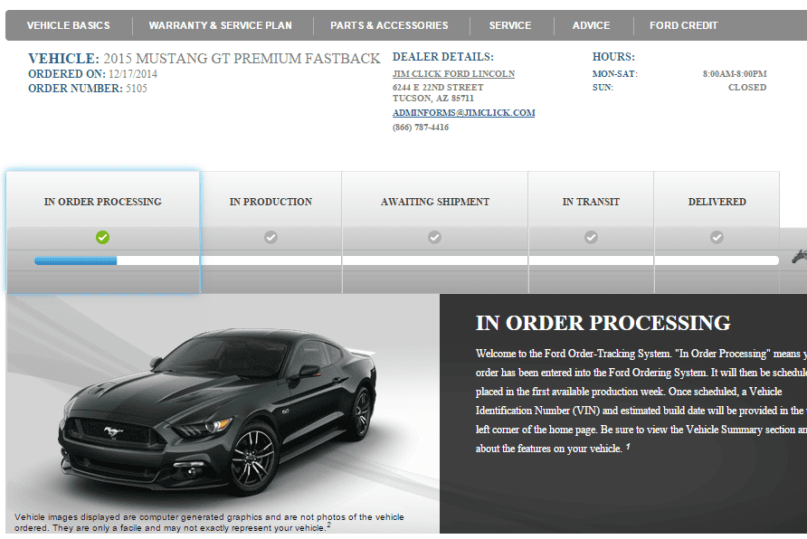Click the ordered on date 12/17/2014

pos(133,74)
